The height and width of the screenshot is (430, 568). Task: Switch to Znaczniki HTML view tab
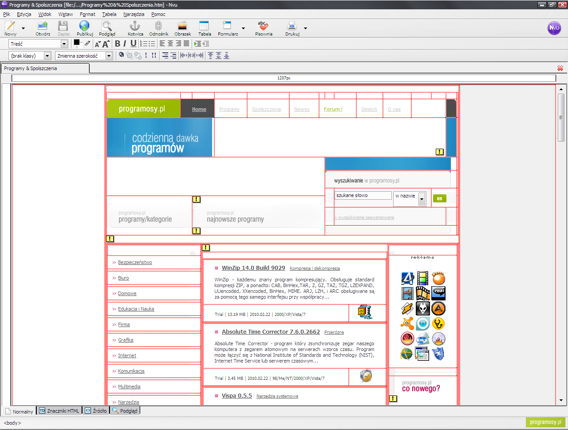pos(59,411)
